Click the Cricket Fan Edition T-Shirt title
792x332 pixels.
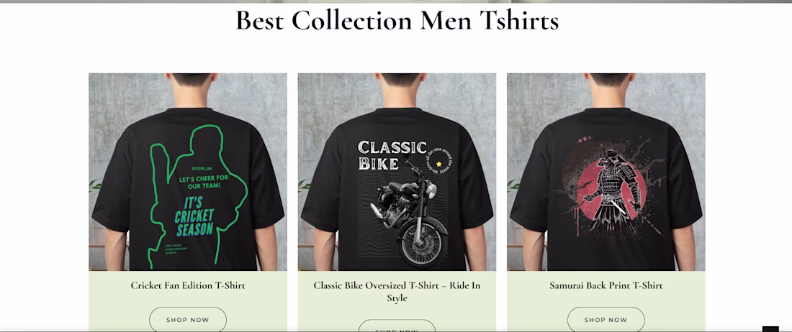[x=188, y=285]
